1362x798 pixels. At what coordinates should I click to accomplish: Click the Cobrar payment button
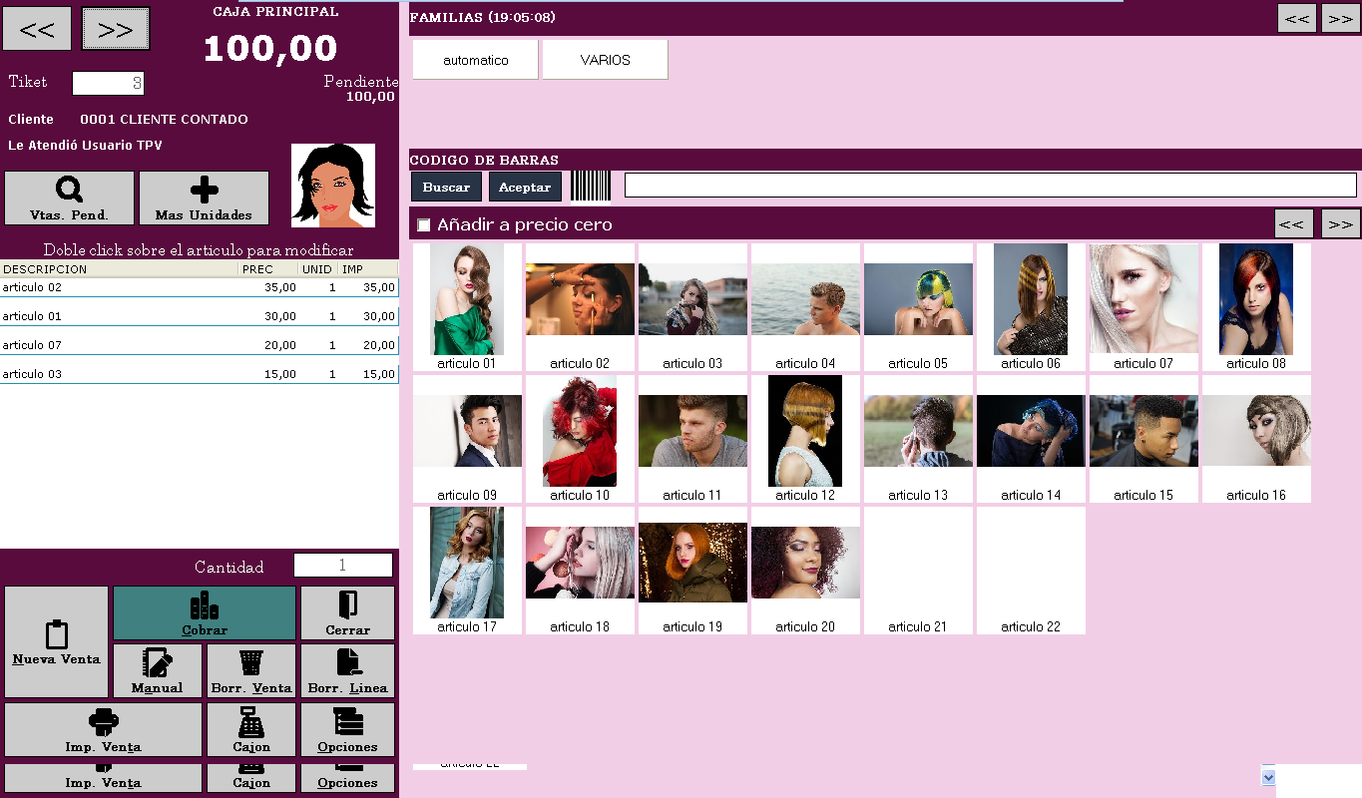[205, 612]
